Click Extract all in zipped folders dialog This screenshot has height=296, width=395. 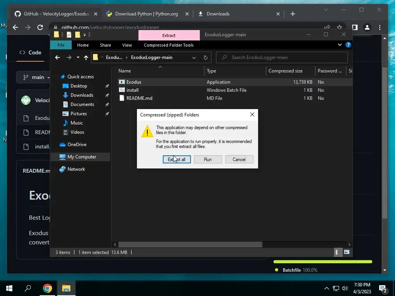click(177, 159)
